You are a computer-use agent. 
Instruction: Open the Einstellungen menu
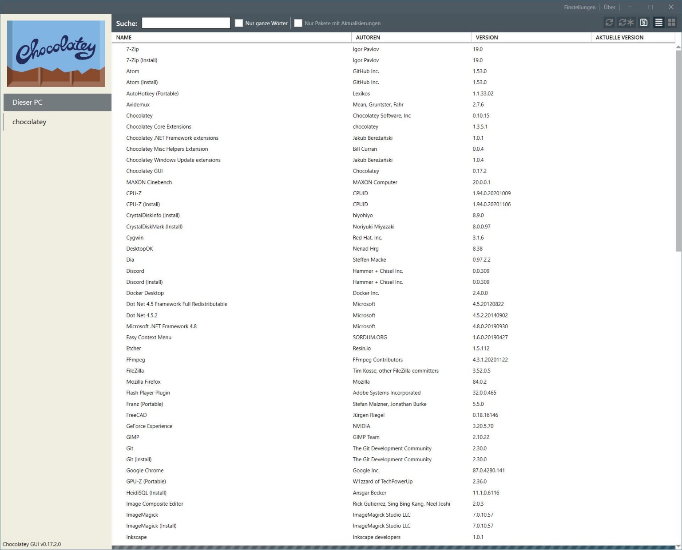pyautogui.click(x=579, y=7)
